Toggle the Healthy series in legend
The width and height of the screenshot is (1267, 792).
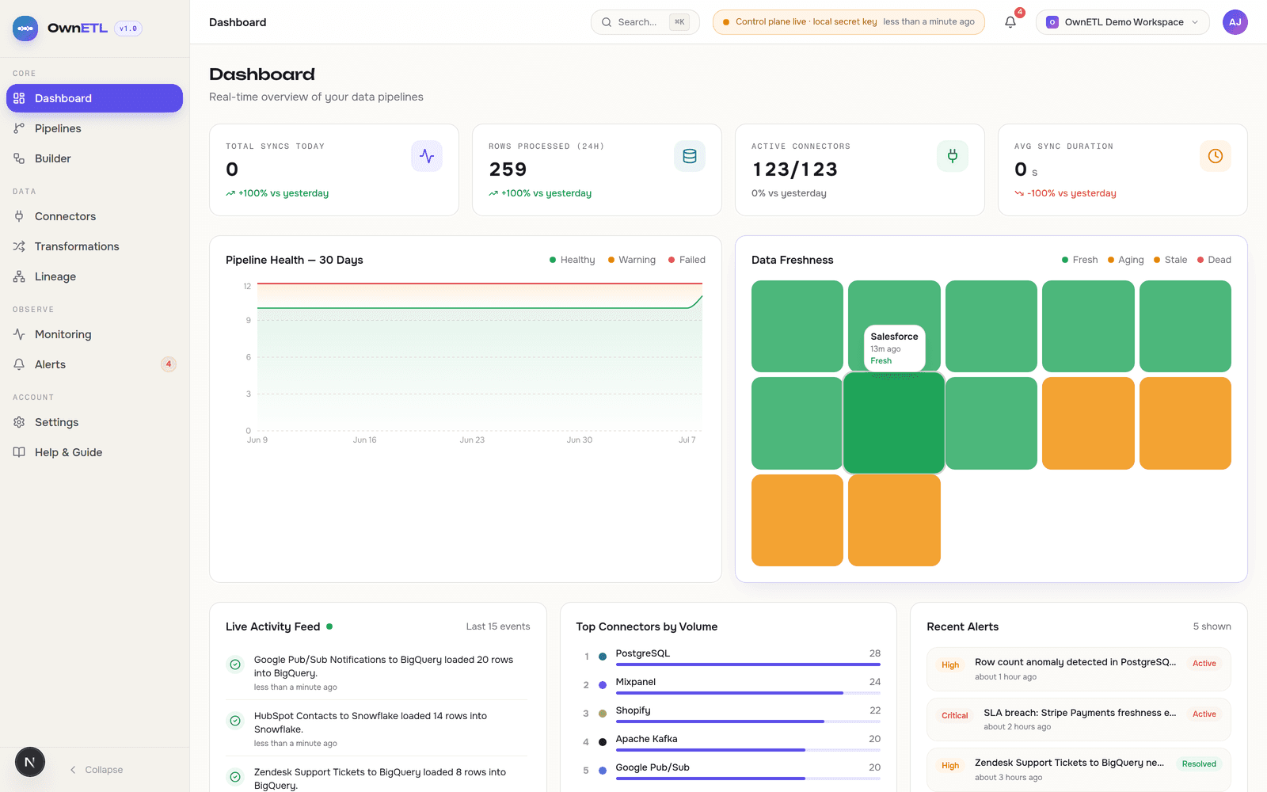point(572,260)
